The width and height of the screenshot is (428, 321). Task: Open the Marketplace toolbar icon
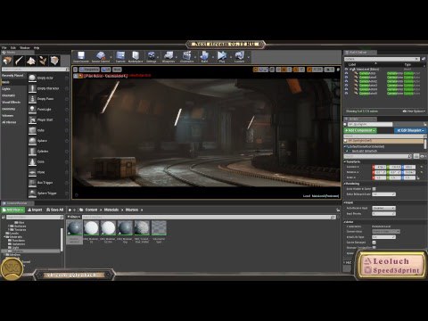coord(136,55)
